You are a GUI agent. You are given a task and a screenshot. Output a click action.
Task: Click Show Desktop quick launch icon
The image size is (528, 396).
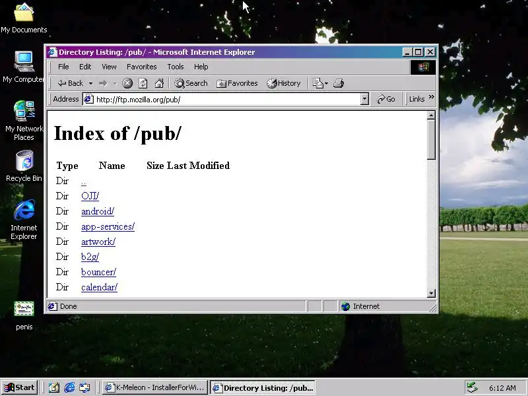click(54, 387)
